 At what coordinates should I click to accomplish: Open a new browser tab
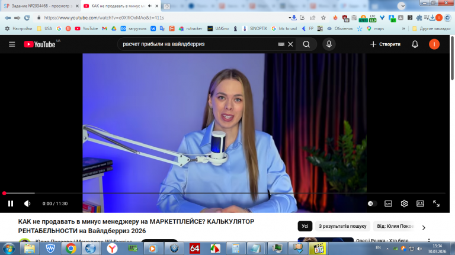pos(167,7)
